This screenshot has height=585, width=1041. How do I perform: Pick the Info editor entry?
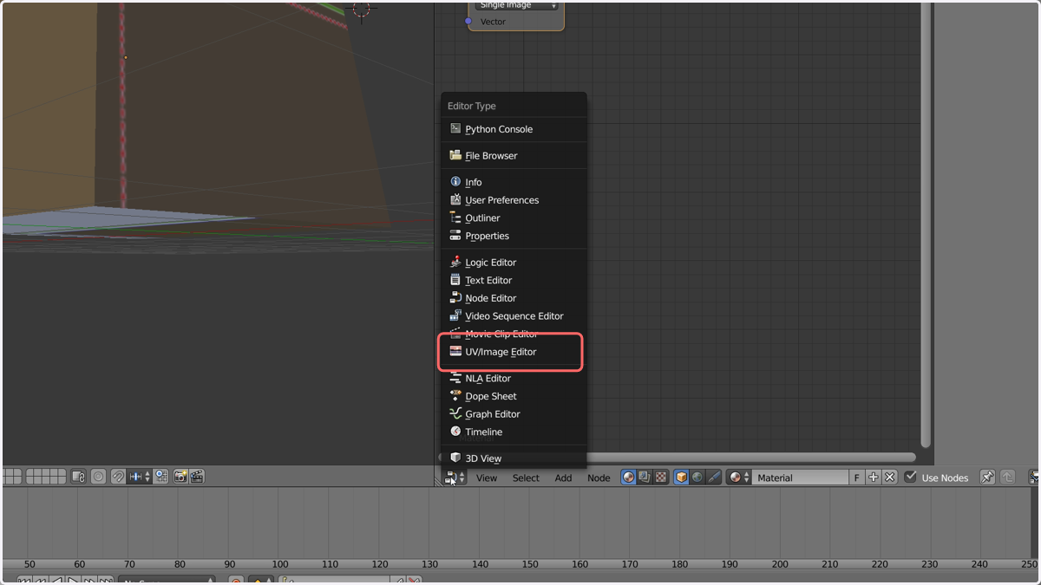coord(514,182)
